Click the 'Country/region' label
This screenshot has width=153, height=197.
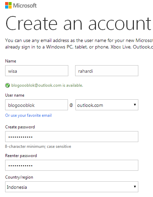click(19, 177)
